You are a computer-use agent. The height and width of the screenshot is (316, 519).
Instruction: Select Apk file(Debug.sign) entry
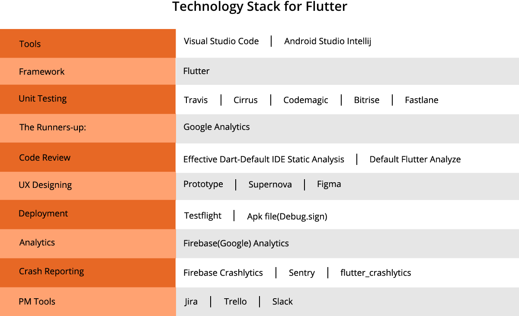click(287, 216)
